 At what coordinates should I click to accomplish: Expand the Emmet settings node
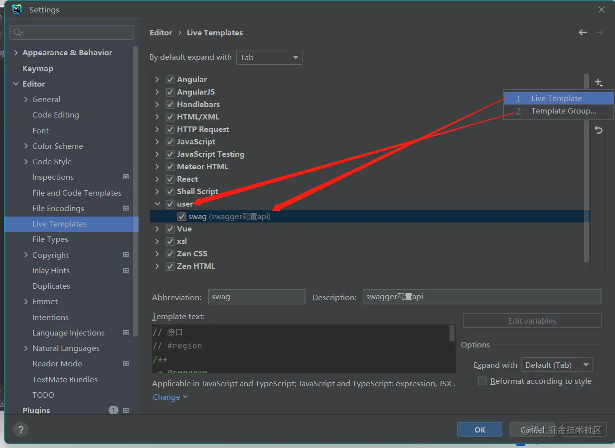click(x=26, y=302)
